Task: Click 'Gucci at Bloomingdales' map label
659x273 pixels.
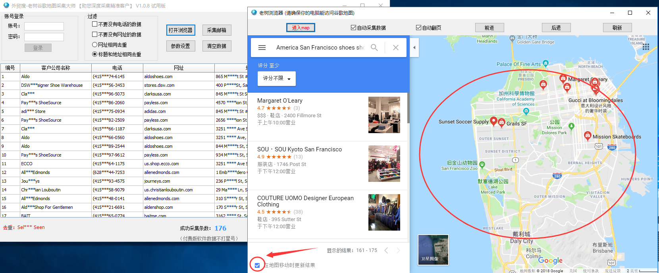Action: [x=595, y=100]
